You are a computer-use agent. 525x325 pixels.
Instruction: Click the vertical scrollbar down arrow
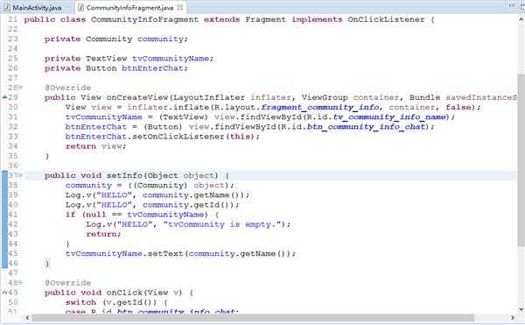coord(521,309)
